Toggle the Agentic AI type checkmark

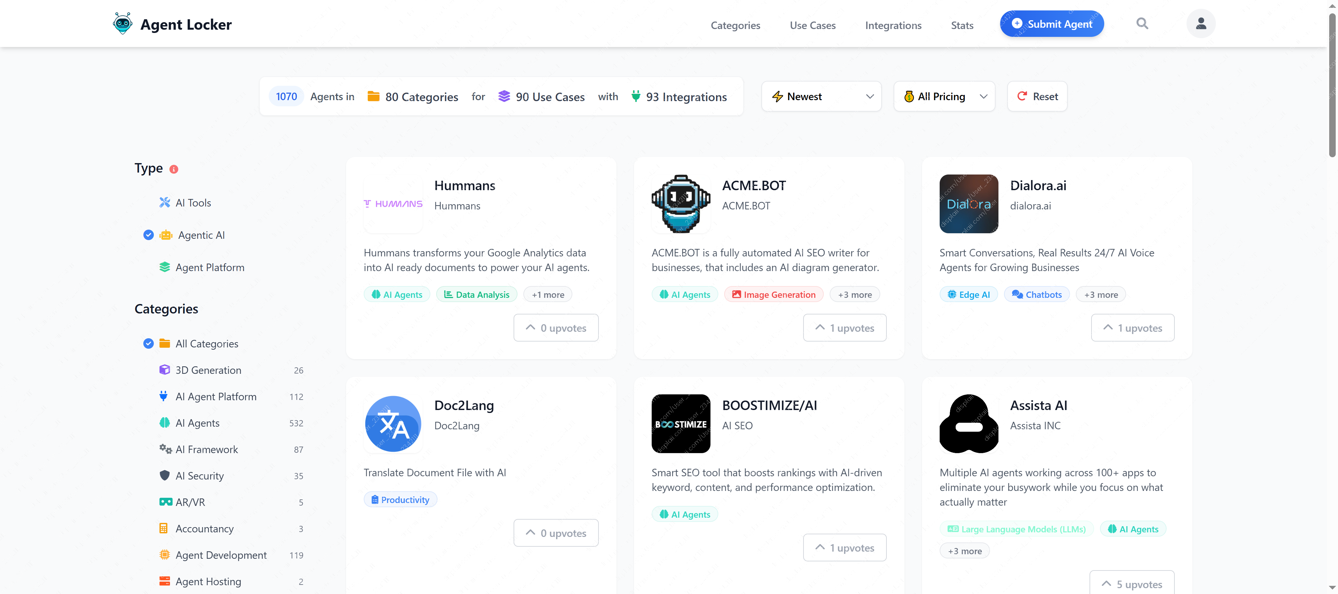pyautogui.click(x=149, y=235)
